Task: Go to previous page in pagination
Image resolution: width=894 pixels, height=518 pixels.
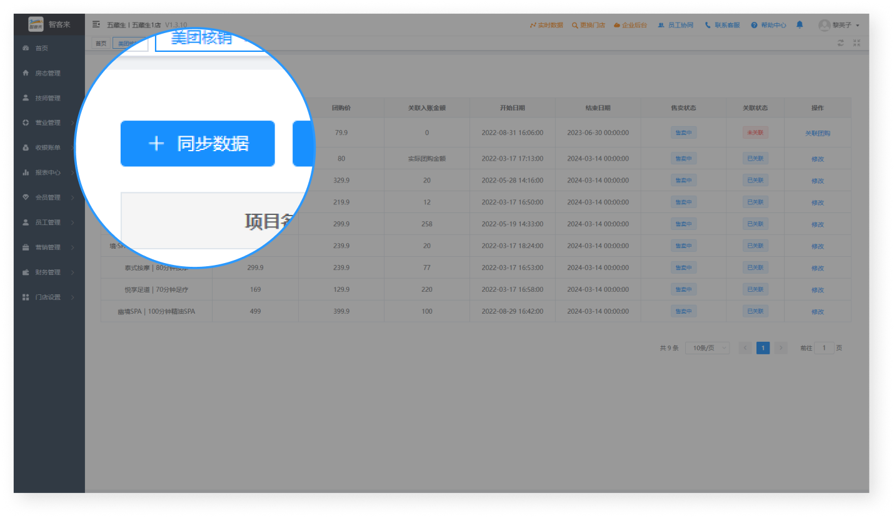Action: (x=745, y=348)
